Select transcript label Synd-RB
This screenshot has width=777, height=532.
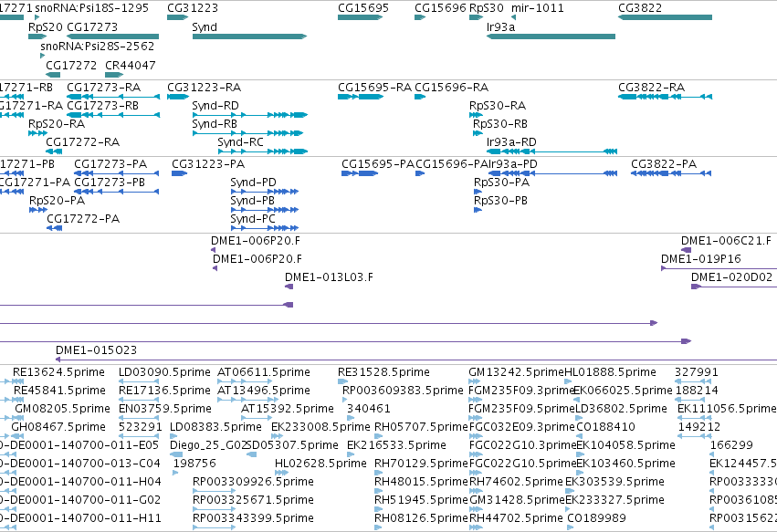tap(215, 124)
